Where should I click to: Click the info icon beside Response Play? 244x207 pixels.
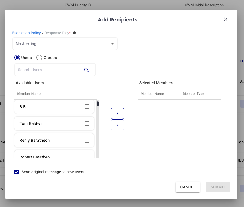(74, 33)
